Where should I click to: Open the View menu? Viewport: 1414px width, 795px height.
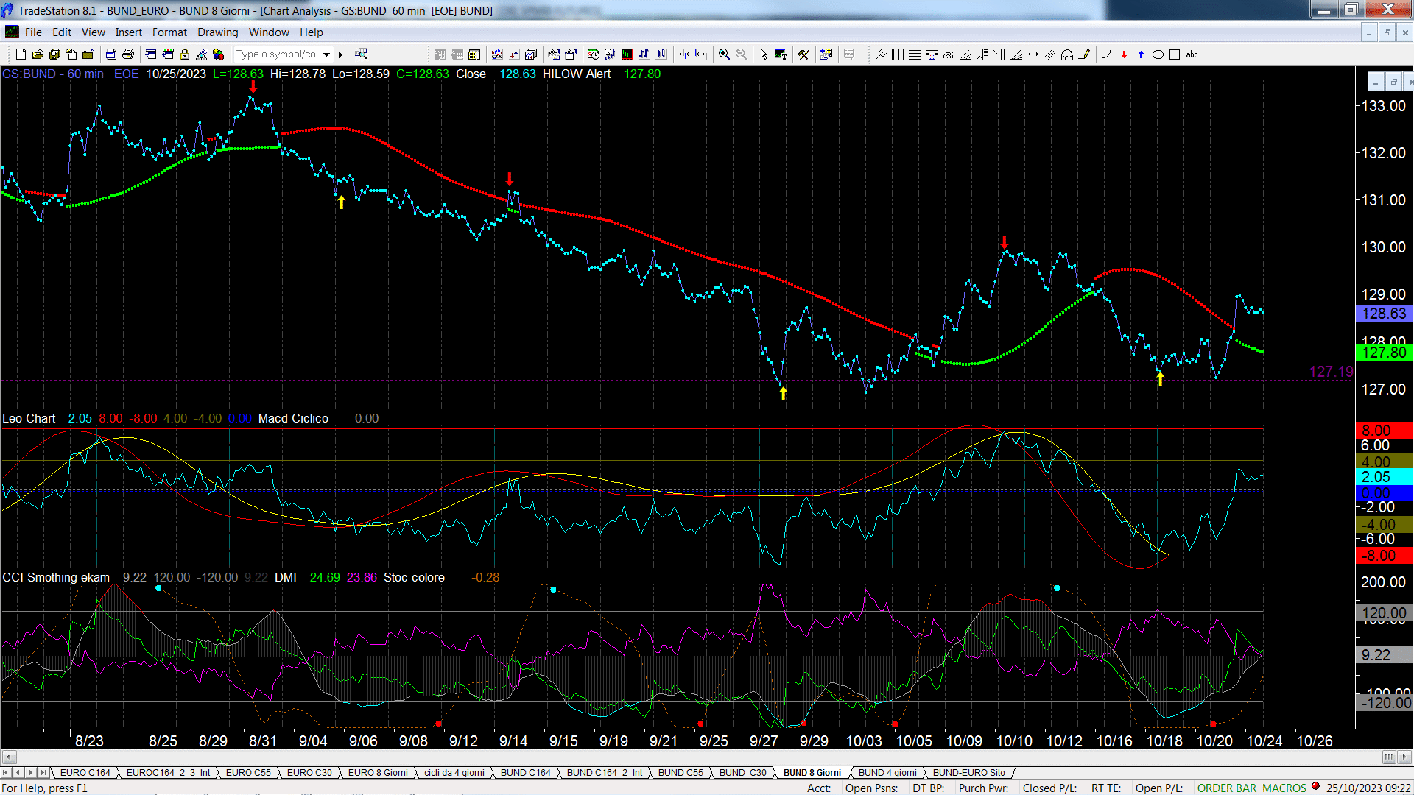click(94, 32)
